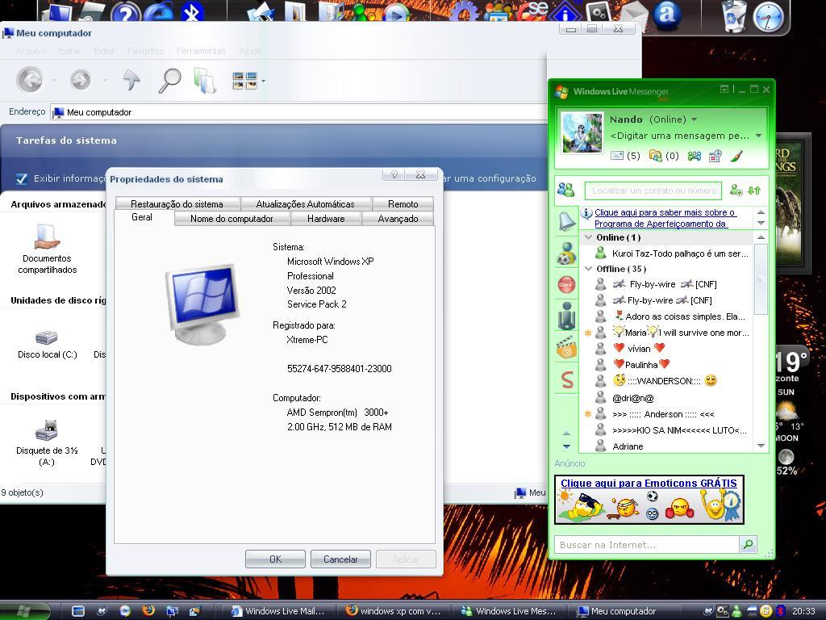Click the green people network icon in Messenger
Image resolution: width=826 pixels, height=620 pixels.
pos(695,156)
